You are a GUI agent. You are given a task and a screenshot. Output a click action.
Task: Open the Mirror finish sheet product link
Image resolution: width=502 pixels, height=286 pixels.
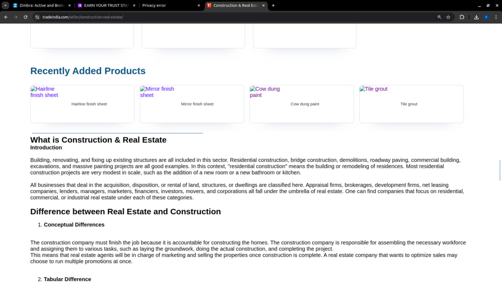[x=197, y=104]
